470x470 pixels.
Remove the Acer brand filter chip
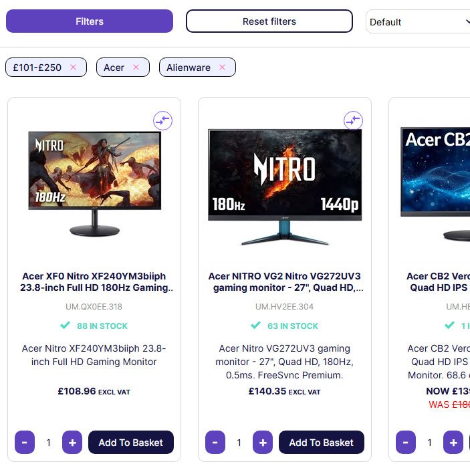[136, 67]
